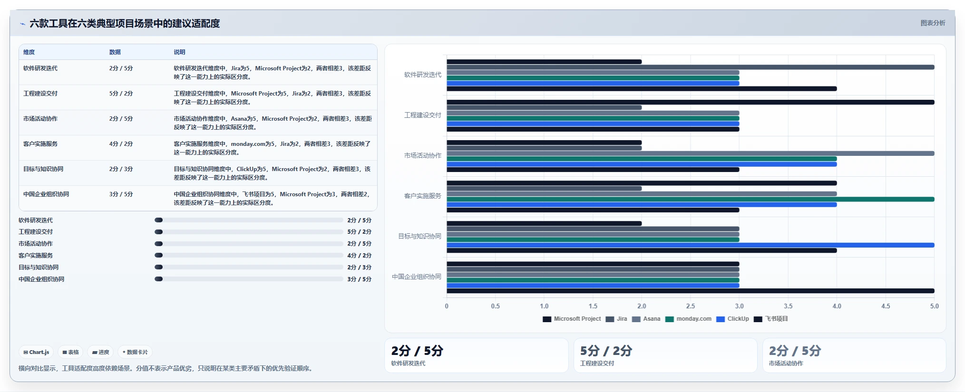Click the 维度 column header

(29, 52)
